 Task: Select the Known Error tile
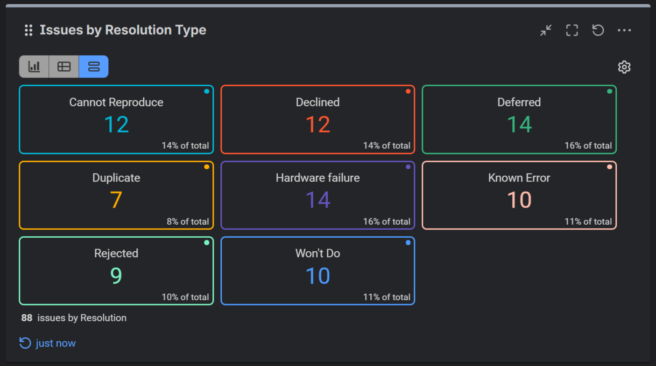point(519,195)
